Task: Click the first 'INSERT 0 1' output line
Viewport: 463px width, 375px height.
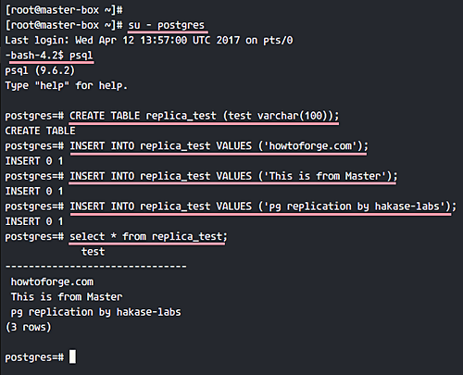Action: 34,161
